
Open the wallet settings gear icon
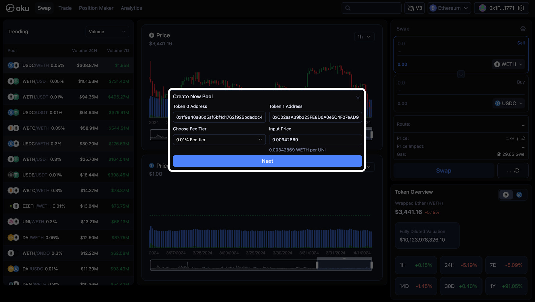click(x=520, y=8)
